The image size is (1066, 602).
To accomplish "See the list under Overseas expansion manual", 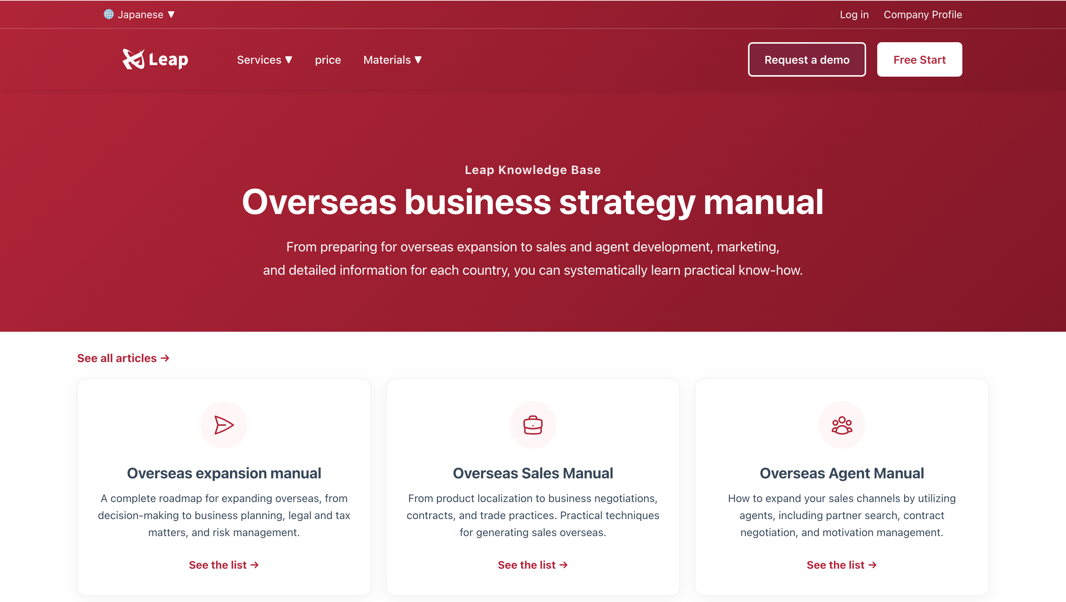I will coord(224,565).
